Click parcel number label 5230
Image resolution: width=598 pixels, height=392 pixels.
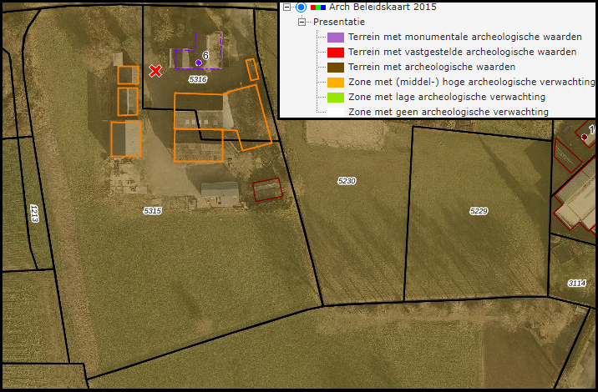(347, 181)
